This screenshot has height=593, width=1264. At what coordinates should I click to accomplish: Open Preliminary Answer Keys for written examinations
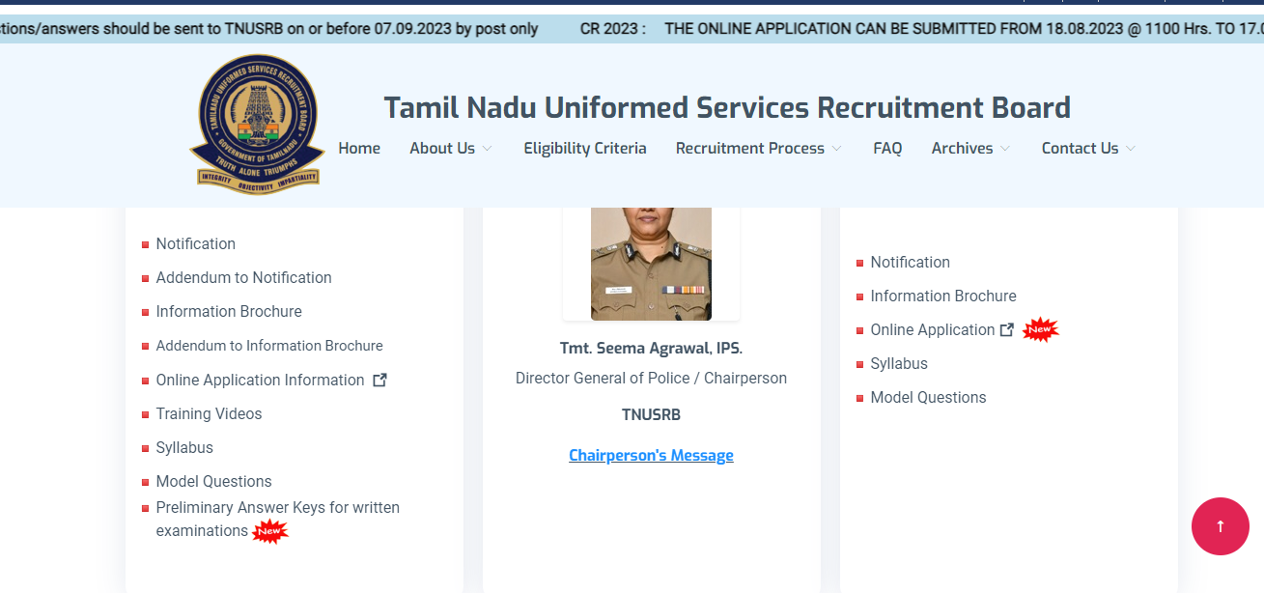278,519
